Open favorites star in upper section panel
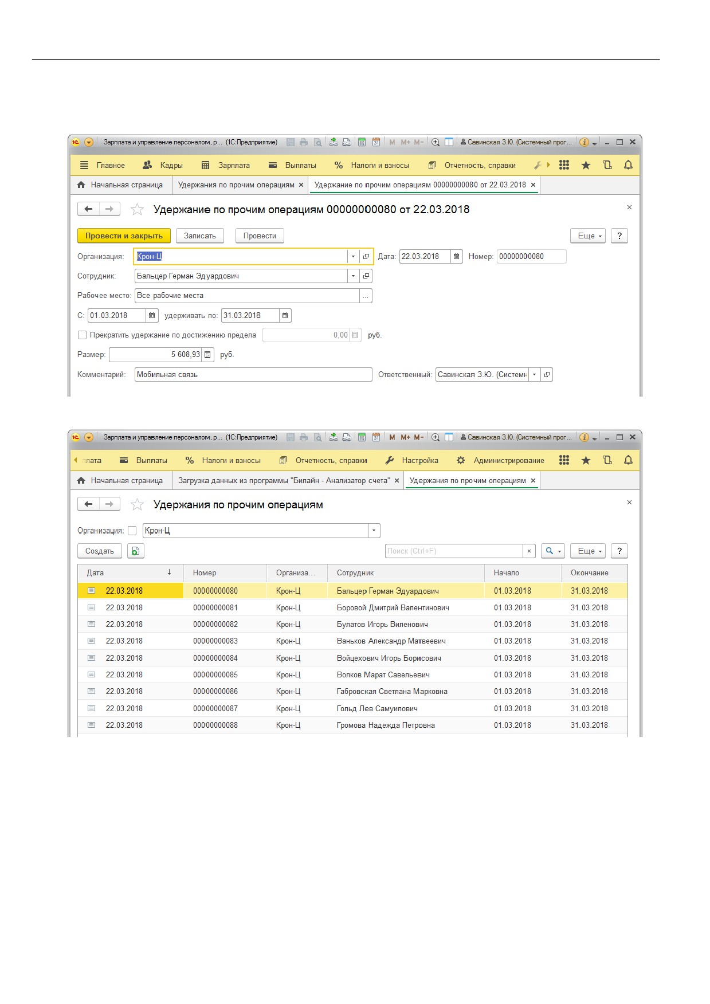 [586, 165]
